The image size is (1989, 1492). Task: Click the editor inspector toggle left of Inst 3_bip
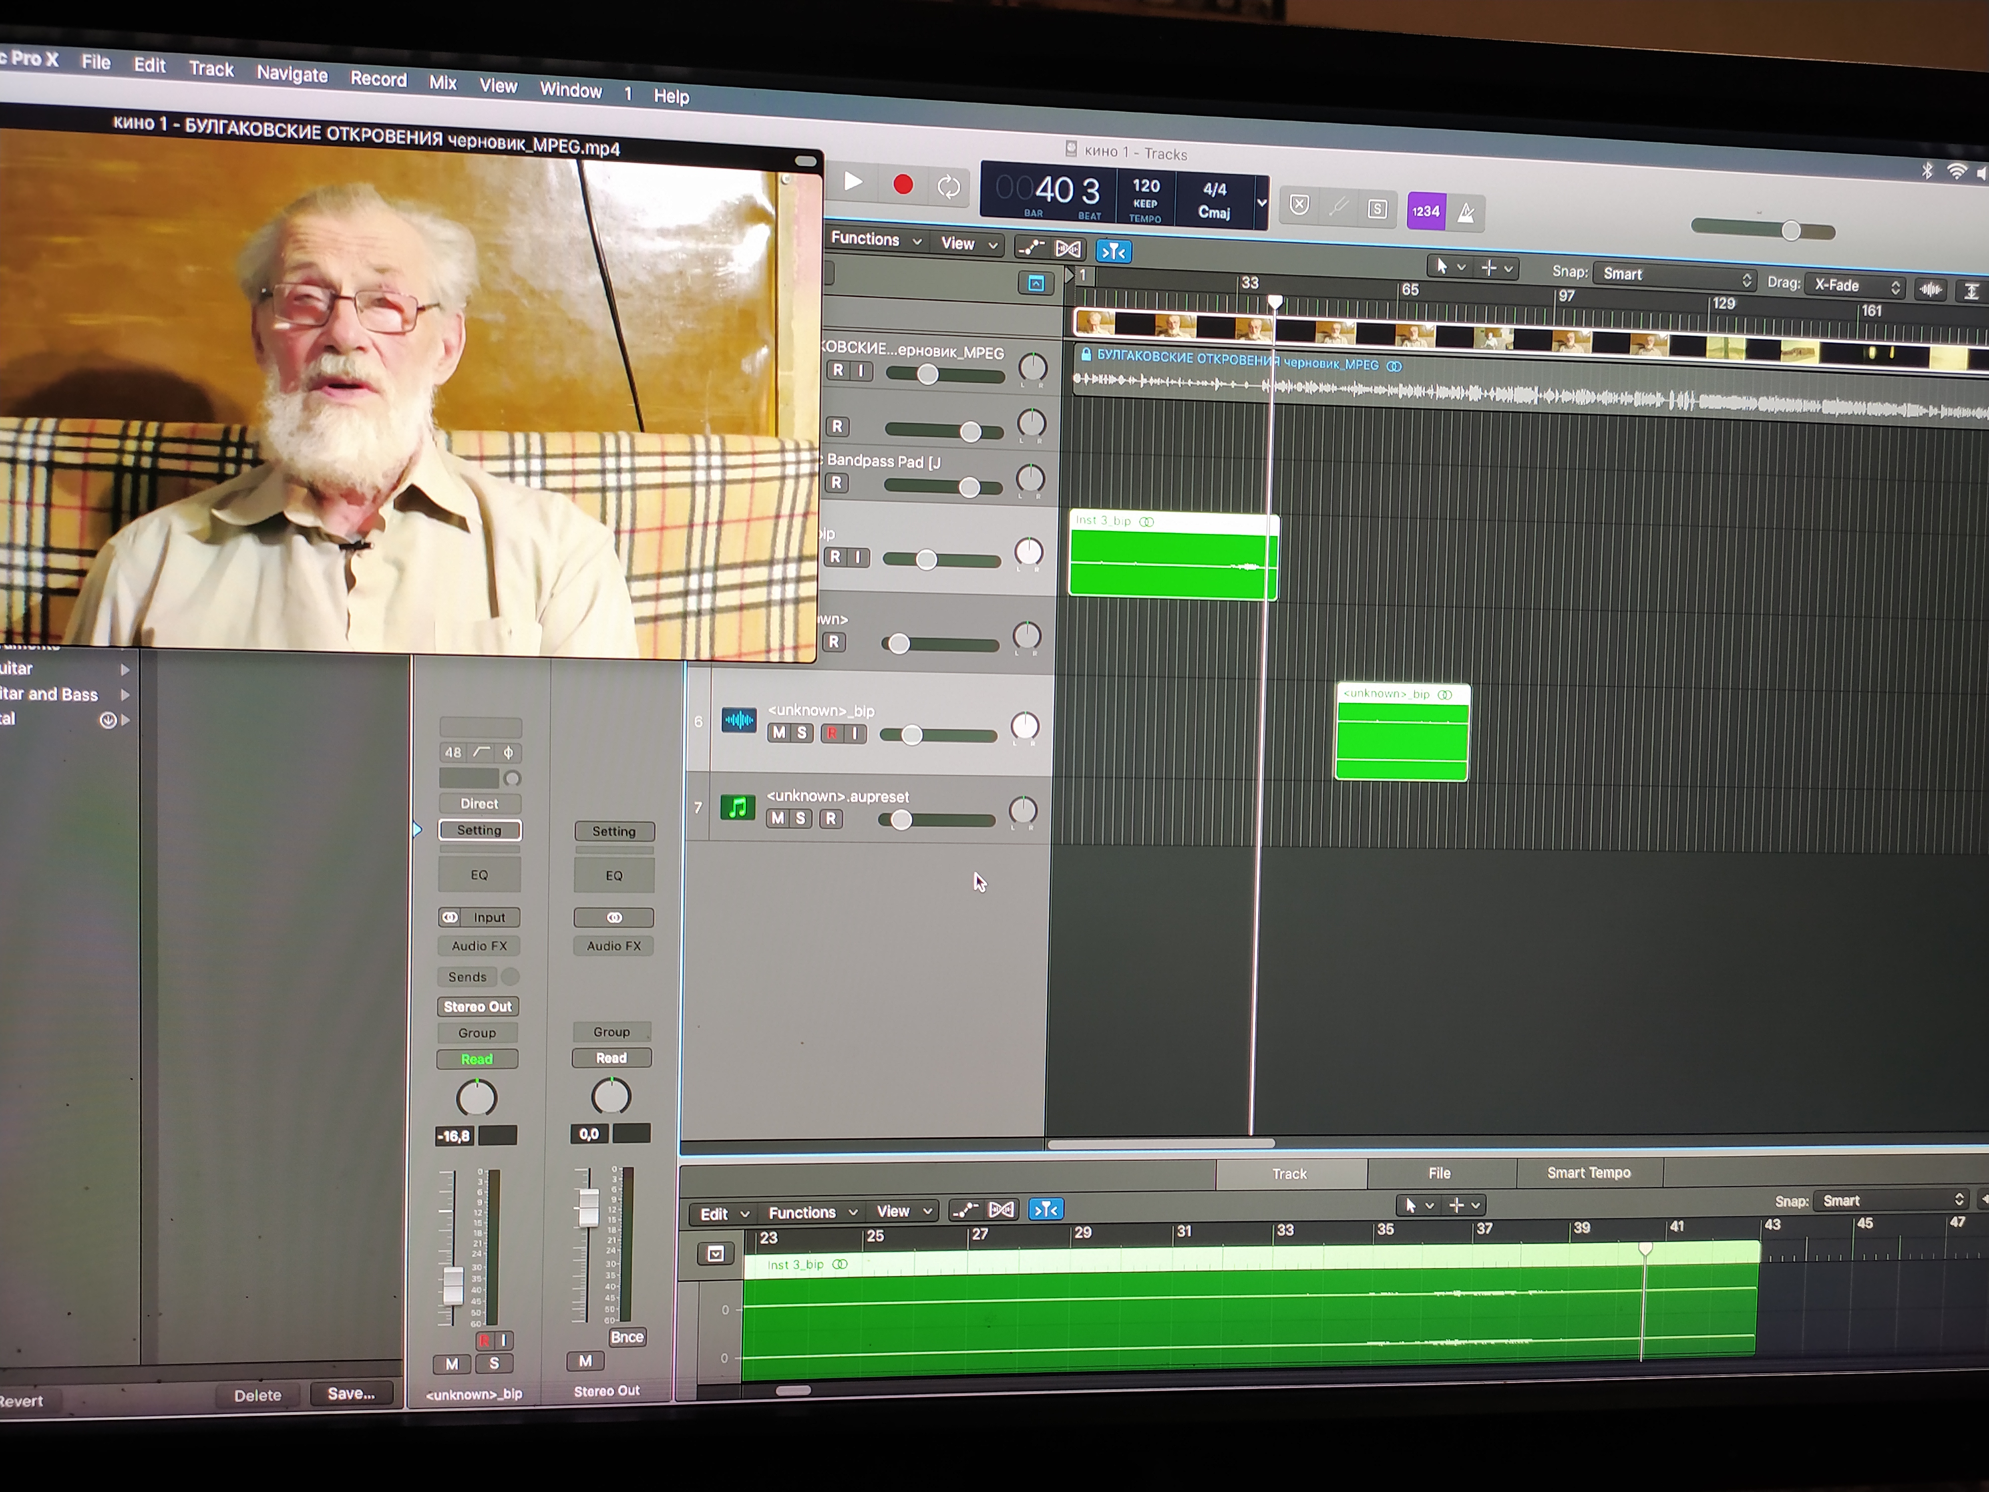tap(716, 1254)
